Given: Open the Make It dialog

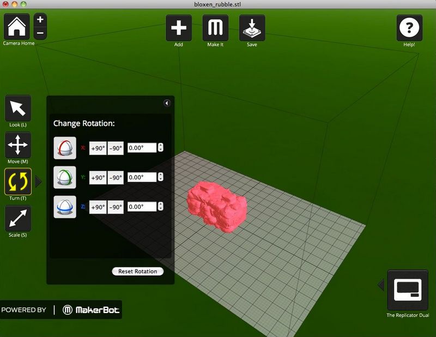Looking at the screenshot, I should point(215,28).
